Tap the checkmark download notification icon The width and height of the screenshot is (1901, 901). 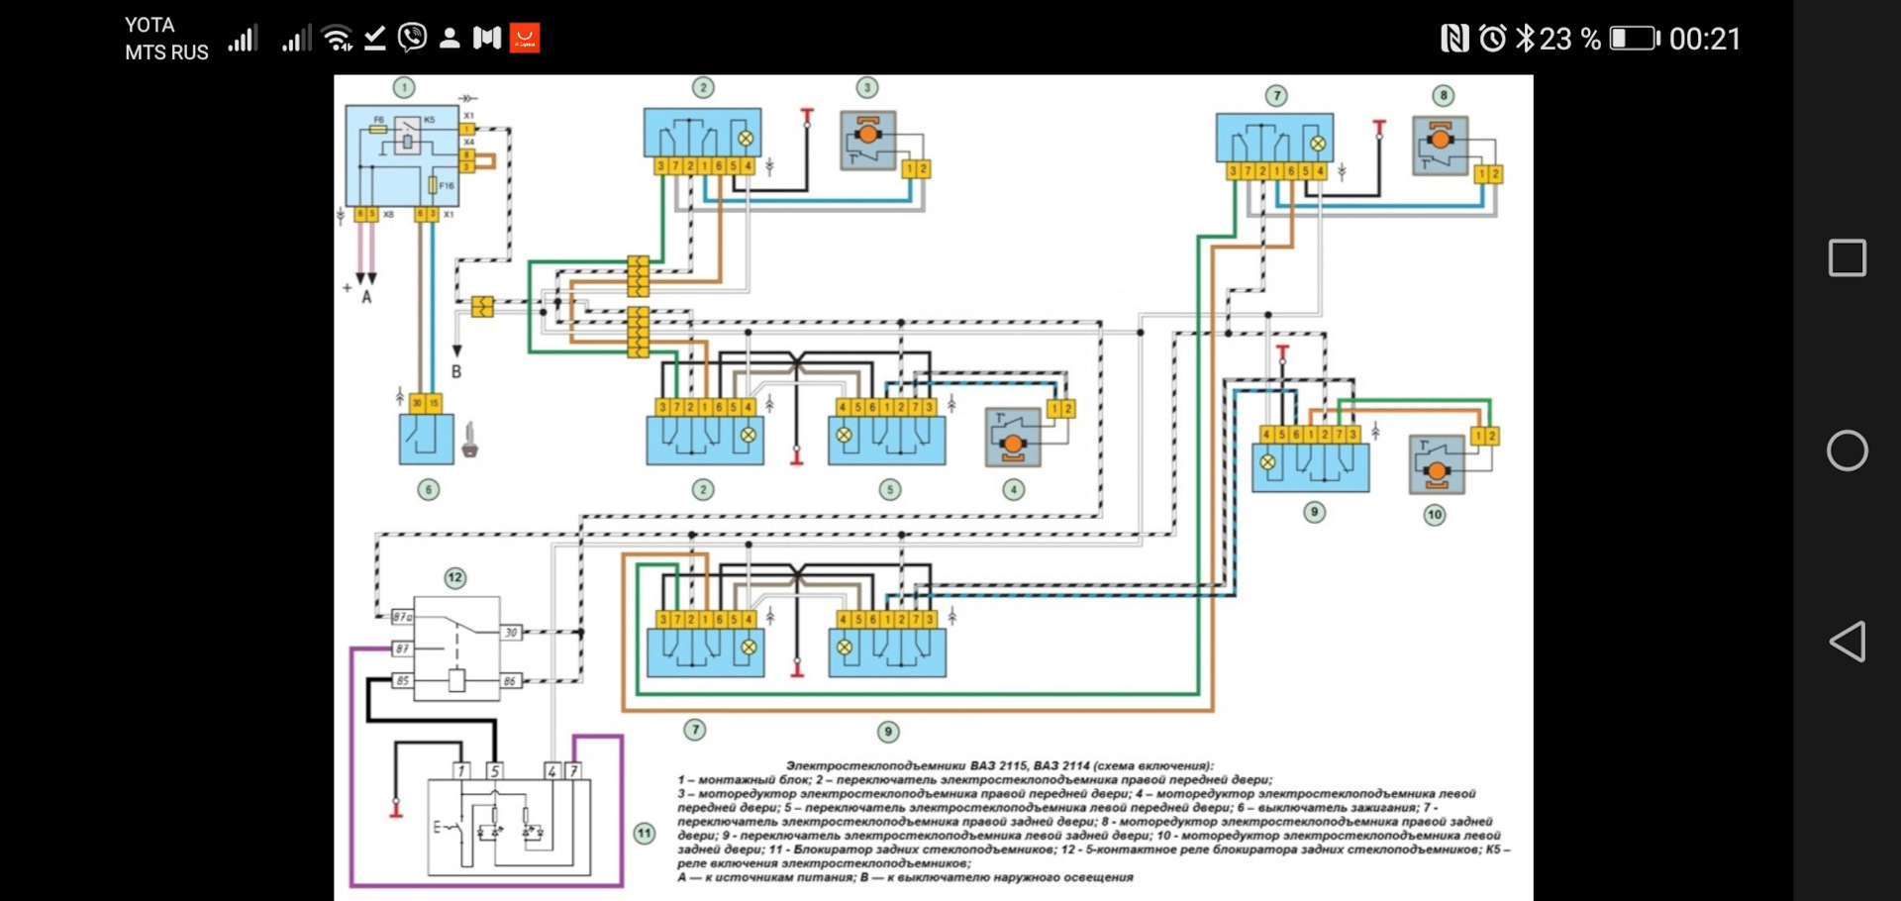click(x=374, y=39)
